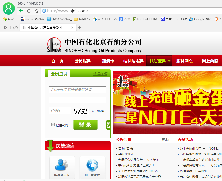Click the 会员注册 link
The image size is (222, 181).
pyautogui.click(x=100, y=74)
